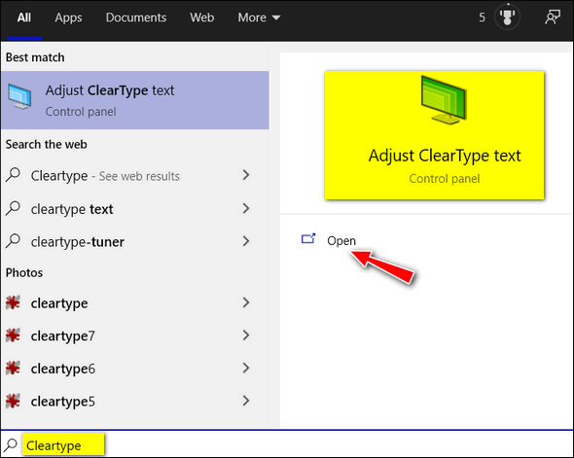The width and height of the screenshot is (574, 458).
Task: Click Control panel label in preview pane
Action: tap(444, 179)
